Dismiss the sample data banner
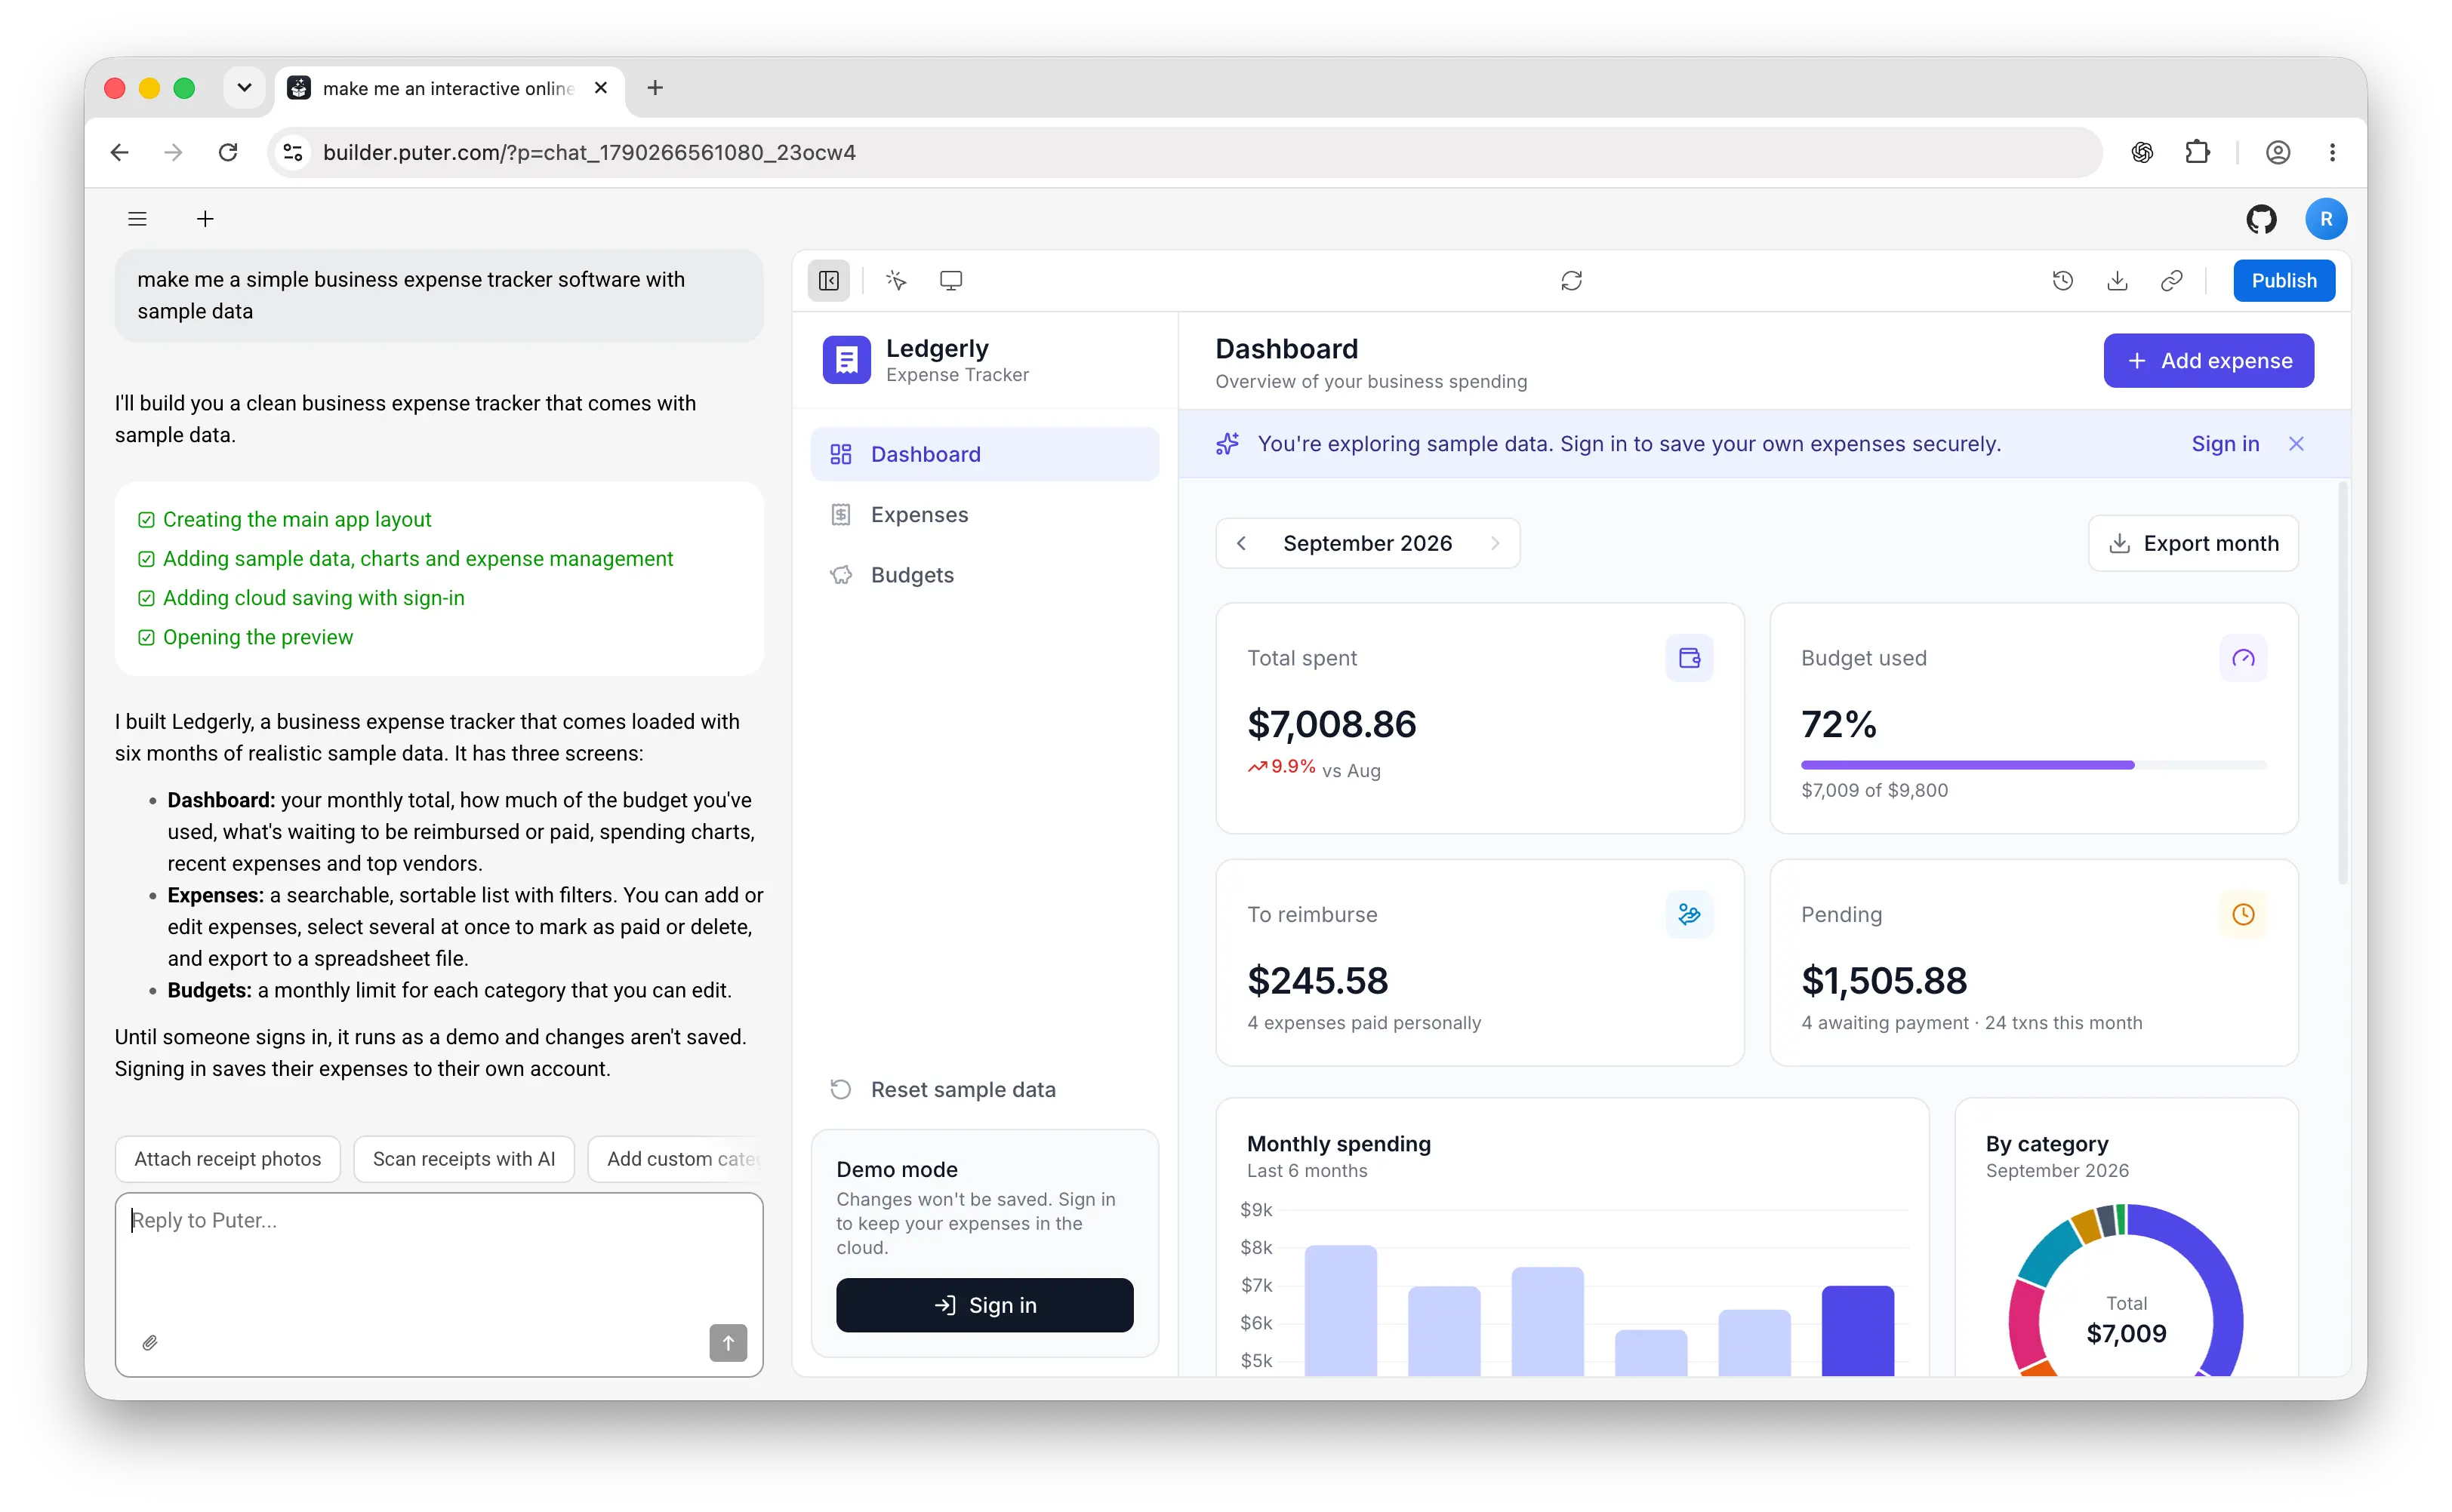 [x=2296, y=444]
